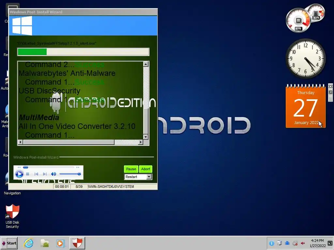This screenshot has height=250, width=334.
Task: Click the horizontal scrollbar thumb in log
Action: click(69, 142)
